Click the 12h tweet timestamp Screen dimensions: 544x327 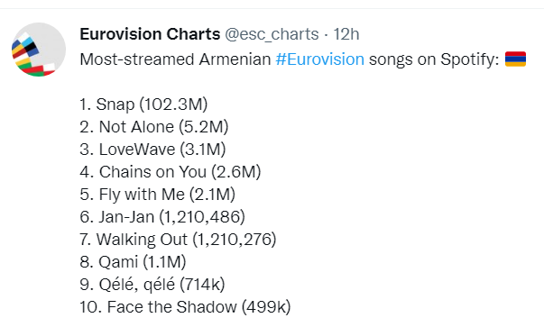tap(346, 34)
